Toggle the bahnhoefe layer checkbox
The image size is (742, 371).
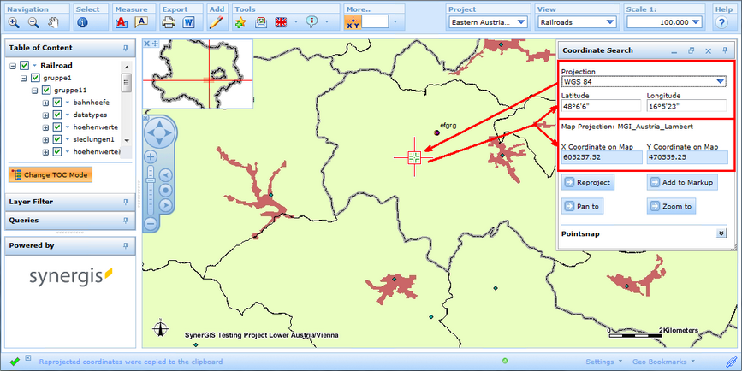click(x=57, y=103)
